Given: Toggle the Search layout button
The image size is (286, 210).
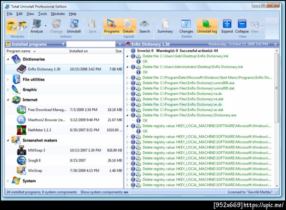Looking at the screenshot, I should (x=144, y=26).
